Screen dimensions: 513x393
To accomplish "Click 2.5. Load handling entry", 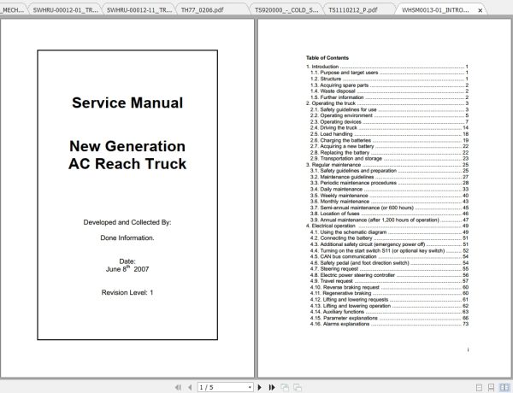I will pyautogui.click(x=389, y=134).
